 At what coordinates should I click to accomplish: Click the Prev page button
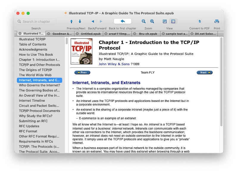[x=82, y=72]
